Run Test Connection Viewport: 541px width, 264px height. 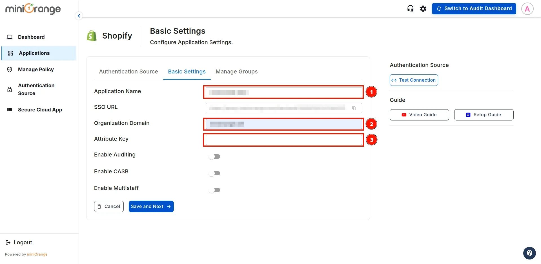pos(413,80)
